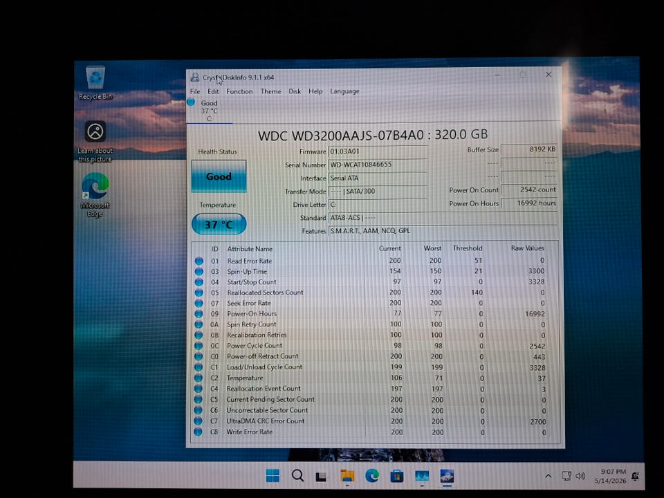This screenshot has width=664, height=498.
Task: Click the Features S.M.A.R.T. field
Action: click(443, 231)
